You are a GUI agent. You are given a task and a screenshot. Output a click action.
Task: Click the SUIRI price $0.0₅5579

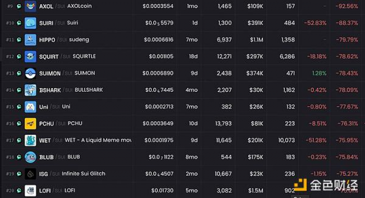[159, 23]
